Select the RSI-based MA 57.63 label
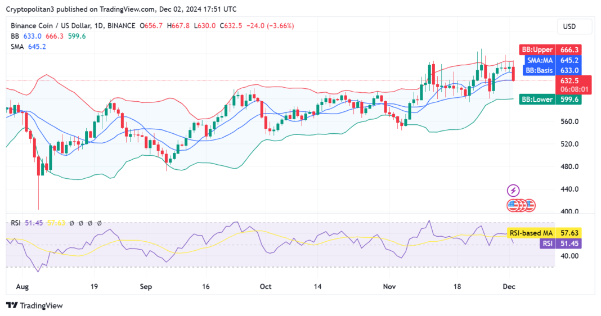This screenshot has width=601, height=316. tap(544, 233)
